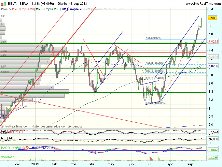
Task: Select the MACD (12 26 9) label
Action: click(43, 148)
